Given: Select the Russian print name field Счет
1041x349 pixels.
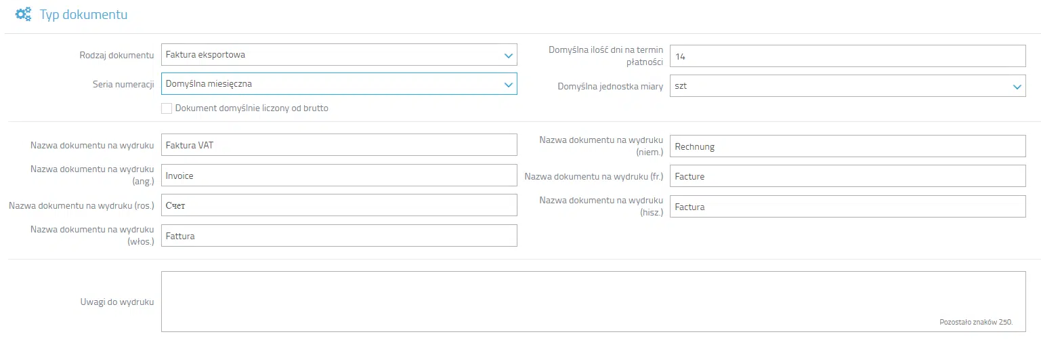Looking at the screenshot, I should (339, 205).
